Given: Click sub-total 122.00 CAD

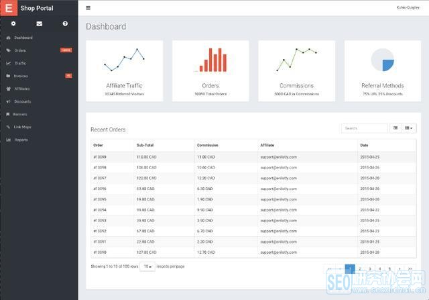Looking at the screenshot, I should 146,178.
